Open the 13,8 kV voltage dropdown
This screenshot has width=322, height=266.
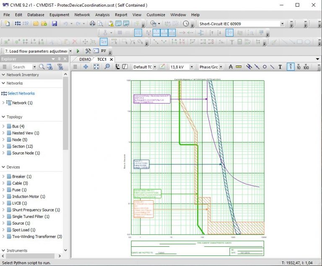click(192, 67)
